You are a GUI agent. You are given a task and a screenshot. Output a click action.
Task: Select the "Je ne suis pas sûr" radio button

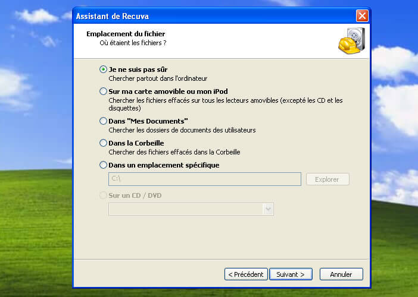(103, 69)
